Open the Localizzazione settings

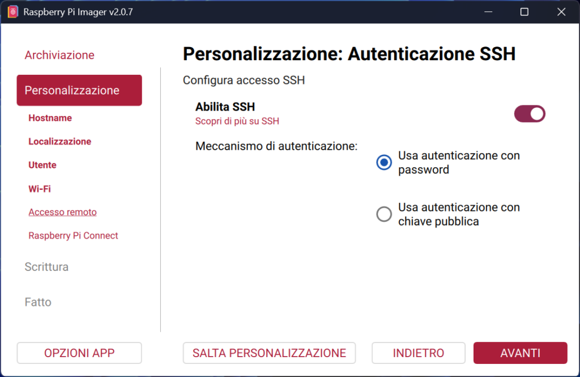(x=59, y=141)
